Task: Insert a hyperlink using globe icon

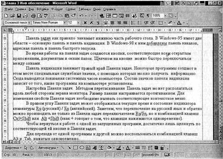Action: (102, 16)
